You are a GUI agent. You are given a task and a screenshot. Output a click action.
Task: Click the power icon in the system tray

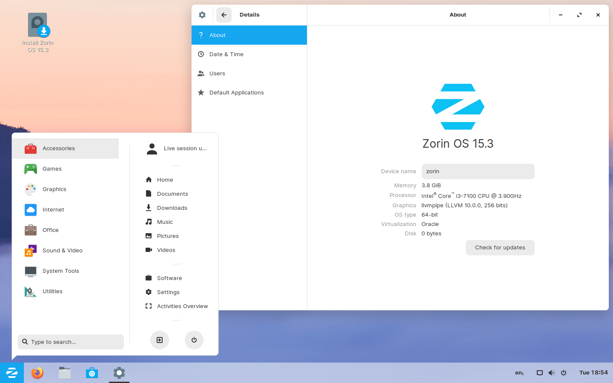(x=564, y=373)
